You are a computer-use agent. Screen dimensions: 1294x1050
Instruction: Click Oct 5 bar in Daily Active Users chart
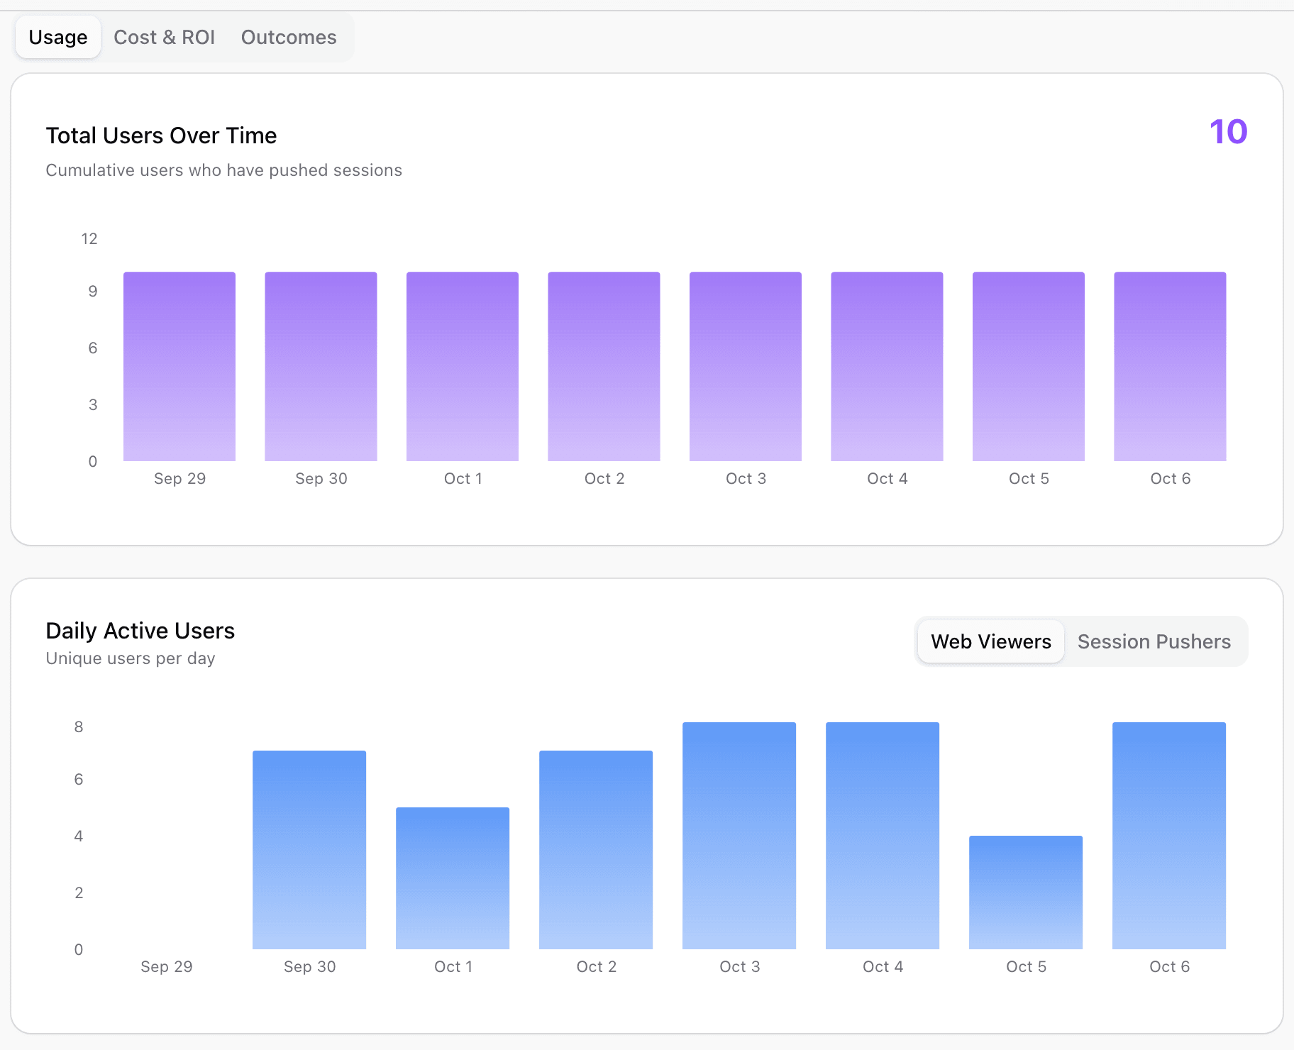point(1026,892)
